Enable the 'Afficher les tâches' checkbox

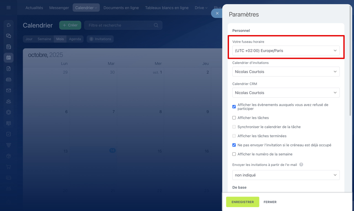pos(234,118)
